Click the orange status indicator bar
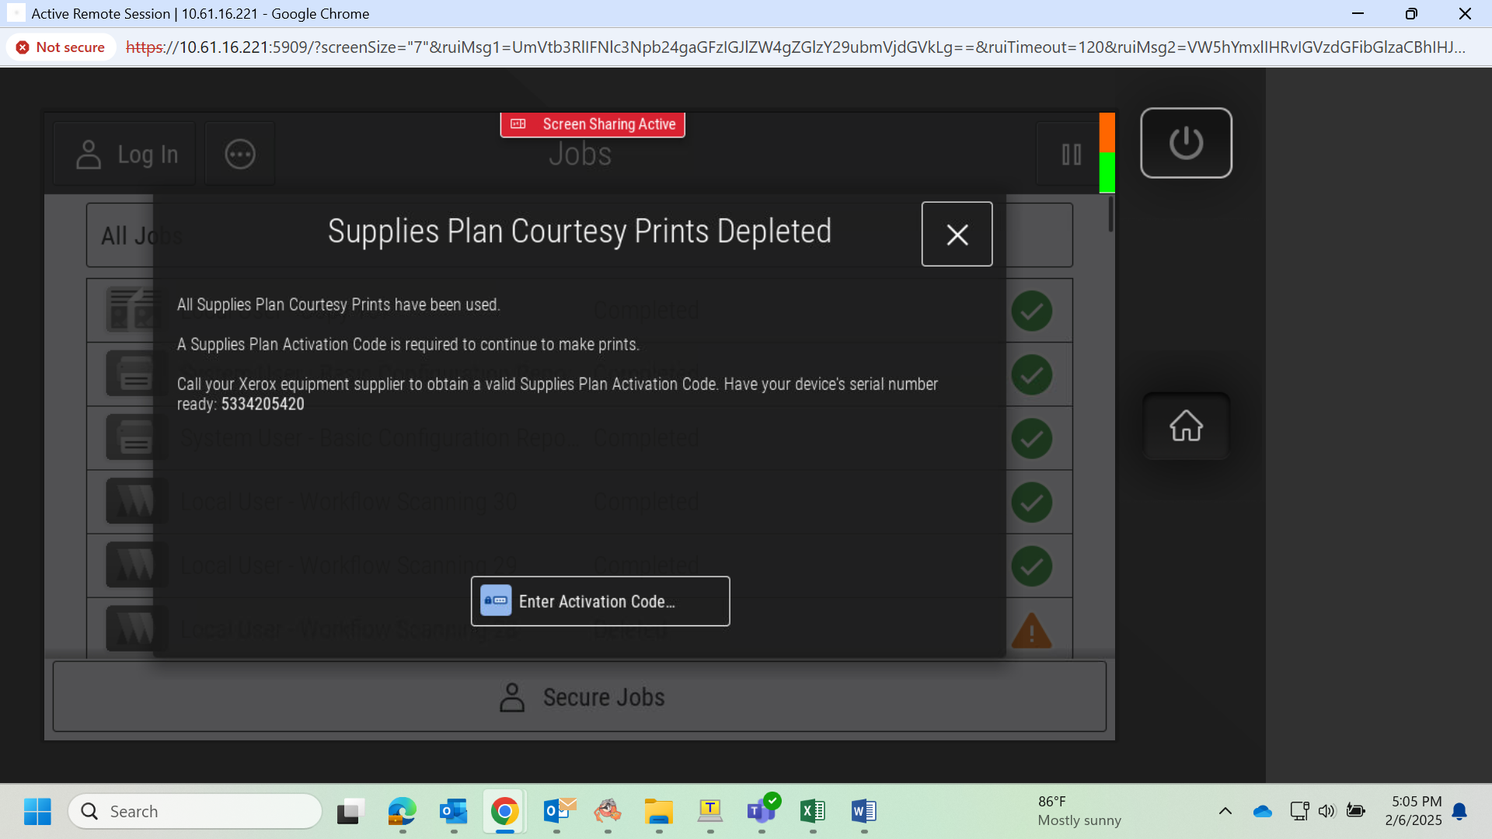This screenshot has height=839, width=1492. (1107, 132)
